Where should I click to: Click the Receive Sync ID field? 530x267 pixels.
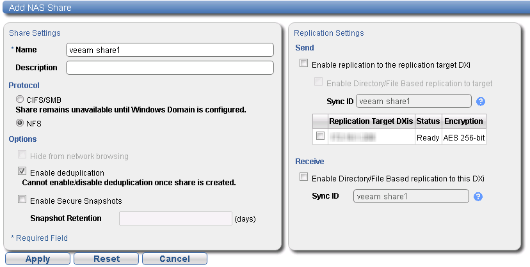click(x=411, y=196)
